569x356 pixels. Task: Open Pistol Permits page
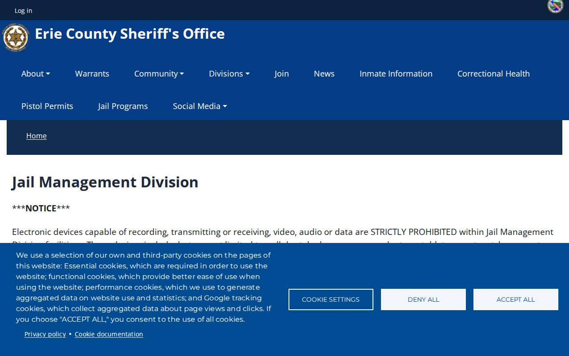(47, 106)
